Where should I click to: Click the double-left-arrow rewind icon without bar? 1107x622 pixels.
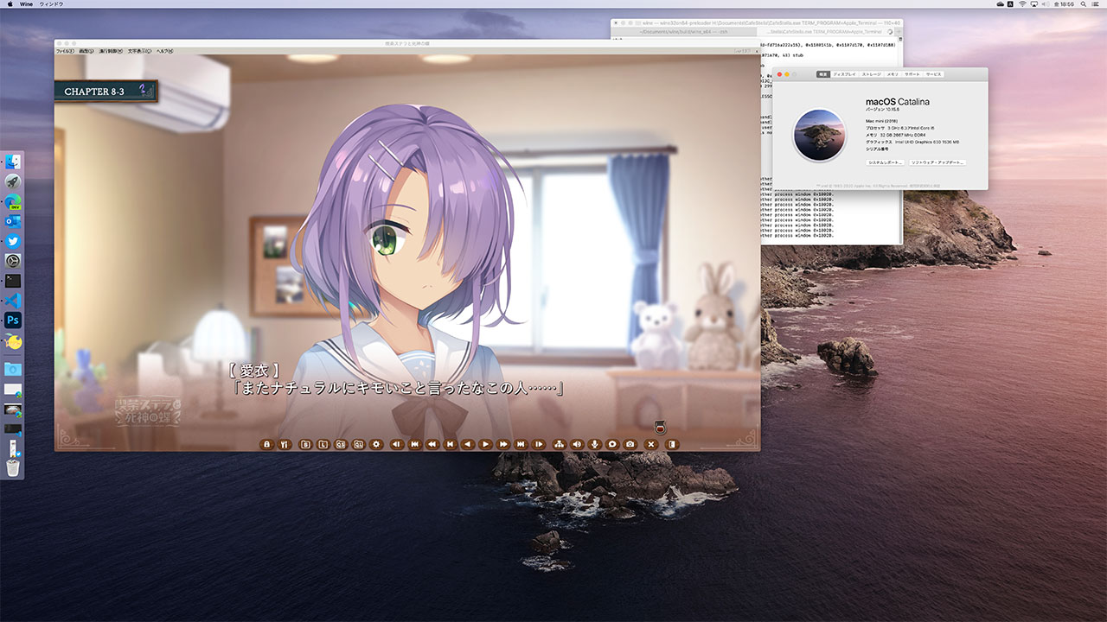point(432,444)
